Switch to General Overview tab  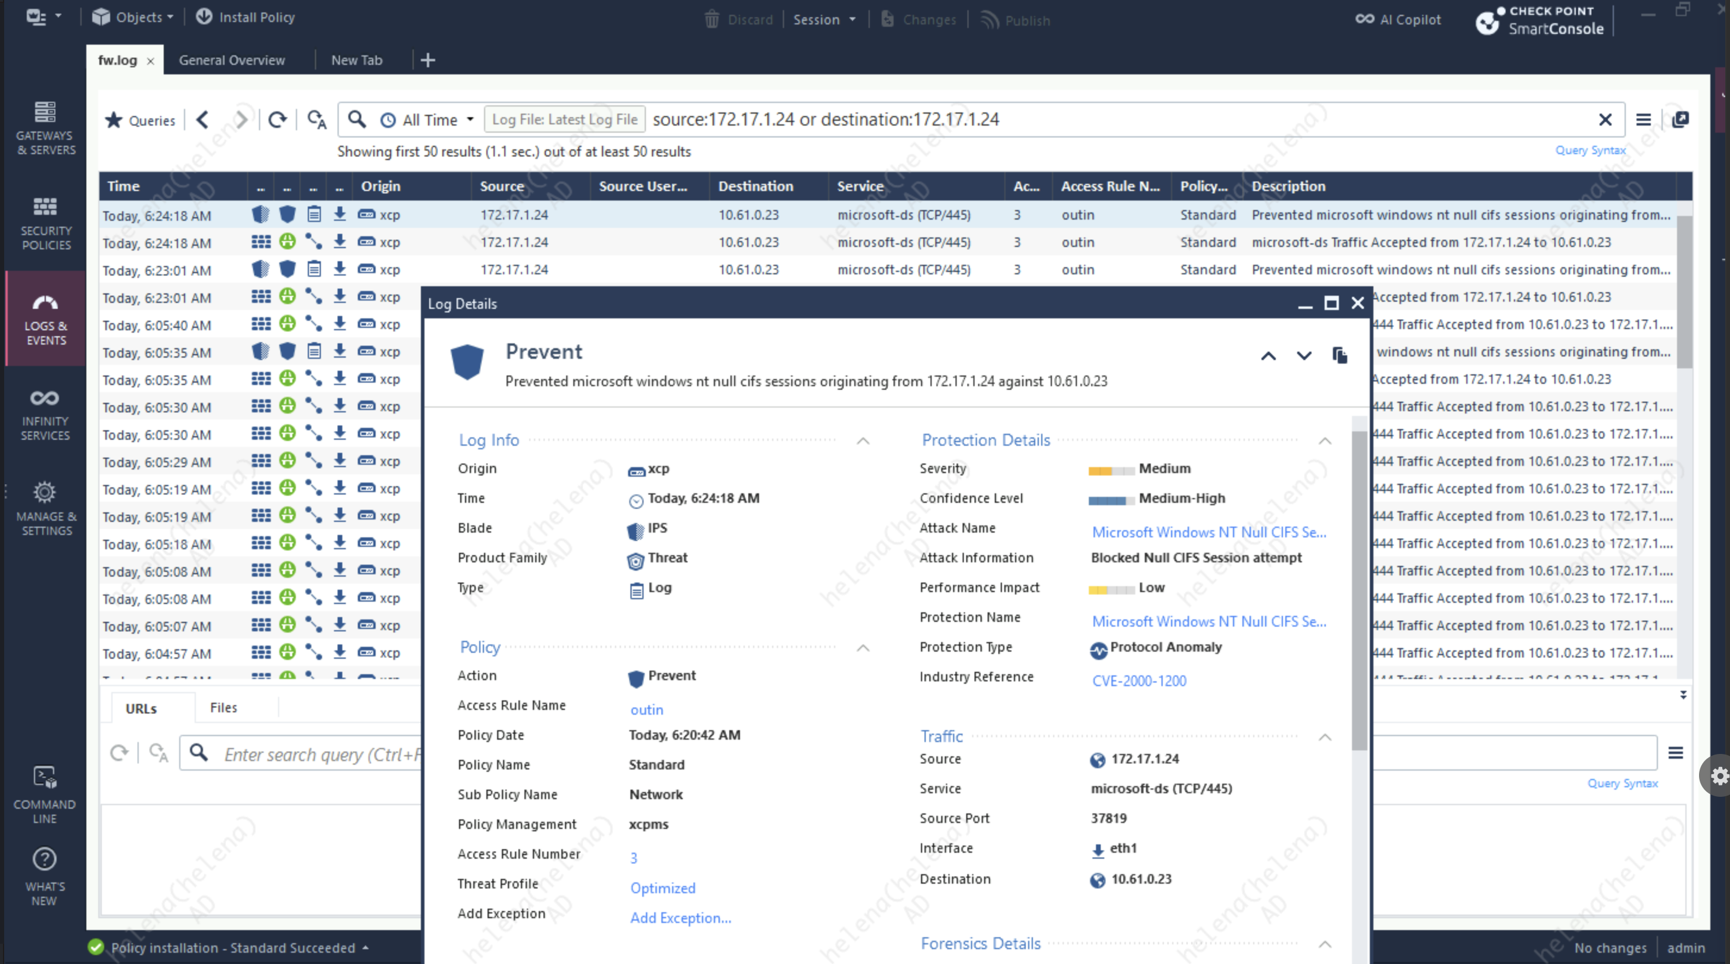(x=232, y=61)
